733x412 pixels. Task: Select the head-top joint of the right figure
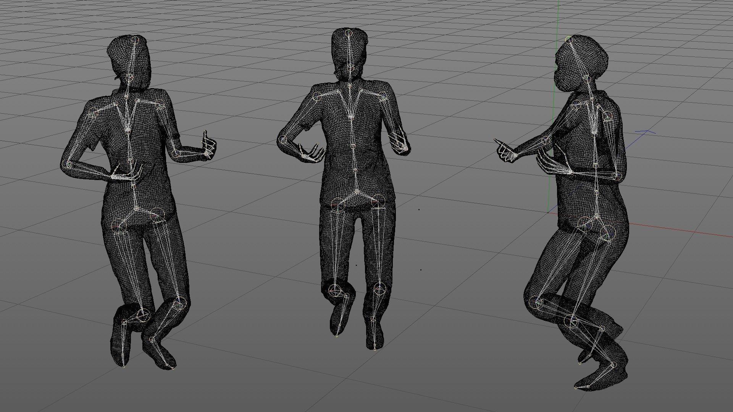coord(569,39)
